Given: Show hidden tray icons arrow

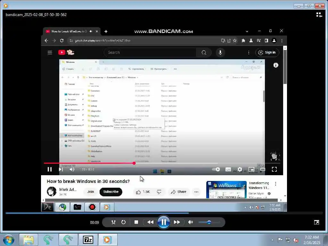Looking at the screenshot, I should [x=272, y=240].
